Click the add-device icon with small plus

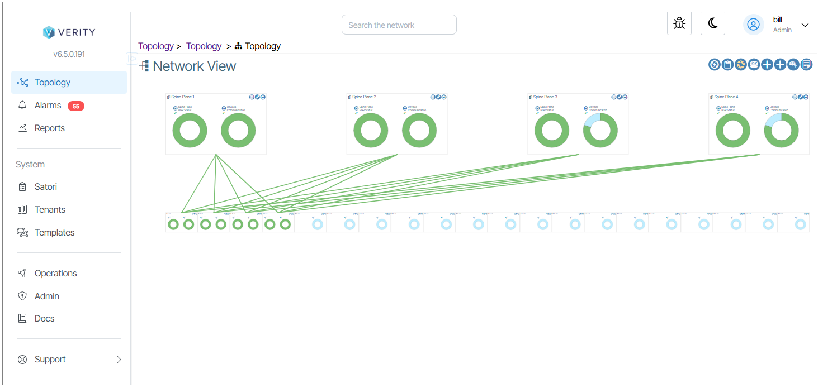point(793,65)
